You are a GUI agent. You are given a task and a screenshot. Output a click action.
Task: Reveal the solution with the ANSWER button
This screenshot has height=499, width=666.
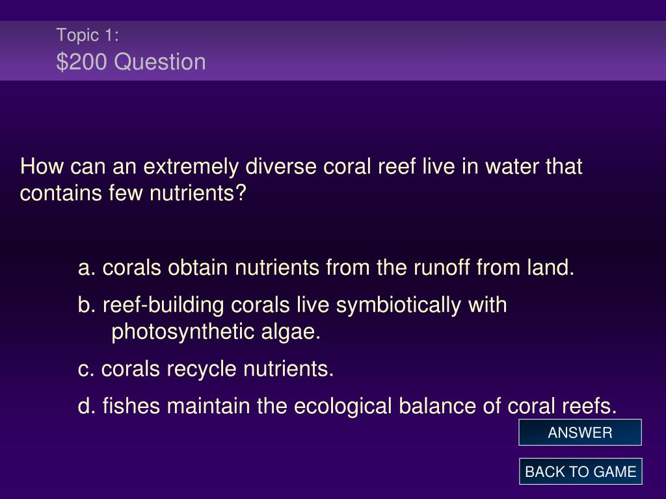[x=579, y=432]
